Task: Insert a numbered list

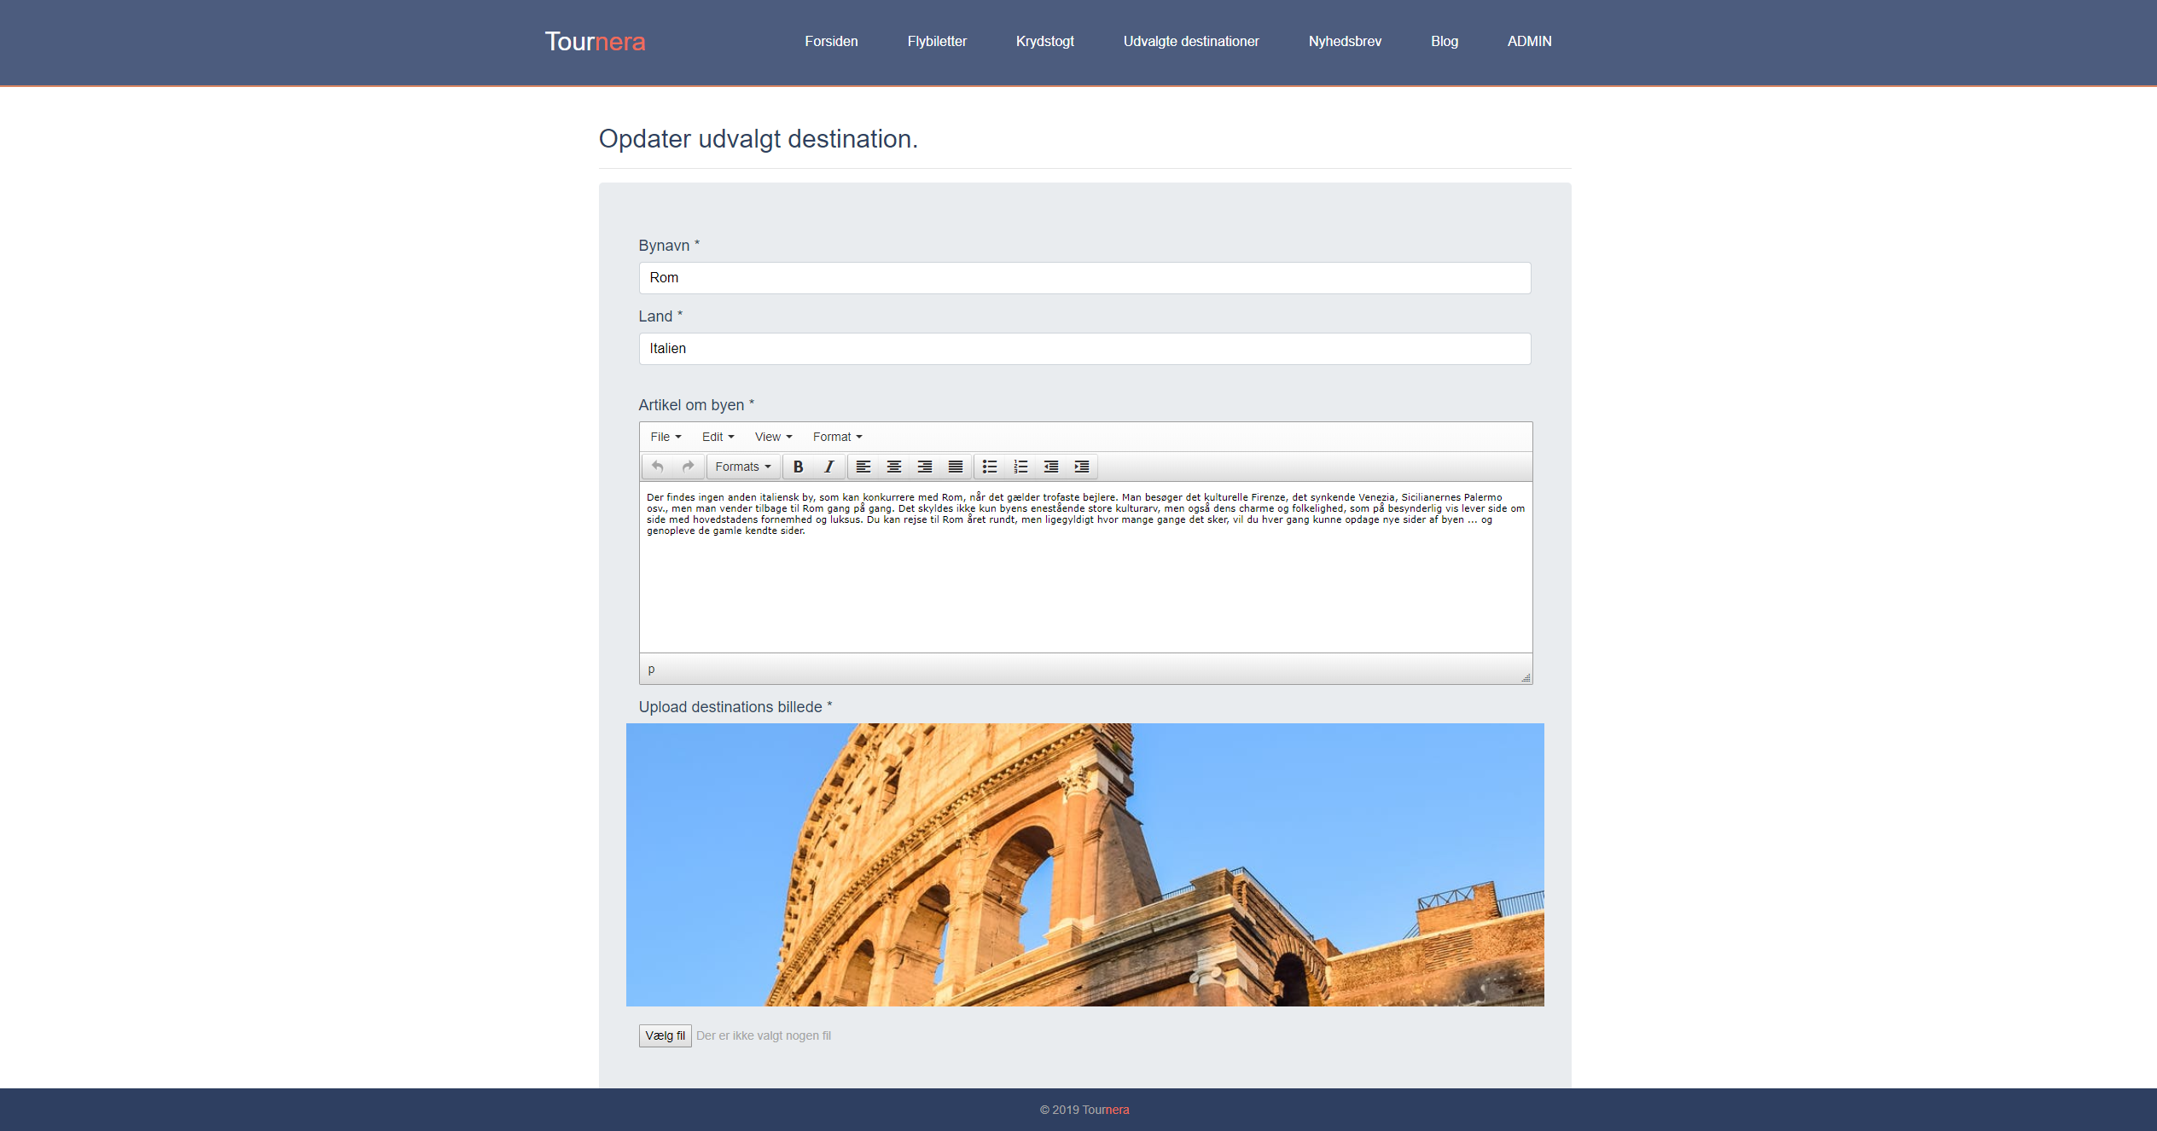Action: pos(1020,467)
